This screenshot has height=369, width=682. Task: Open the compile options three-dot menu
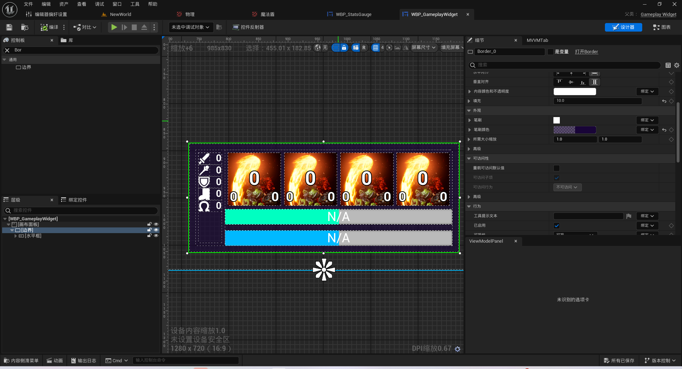coord(64,27)
